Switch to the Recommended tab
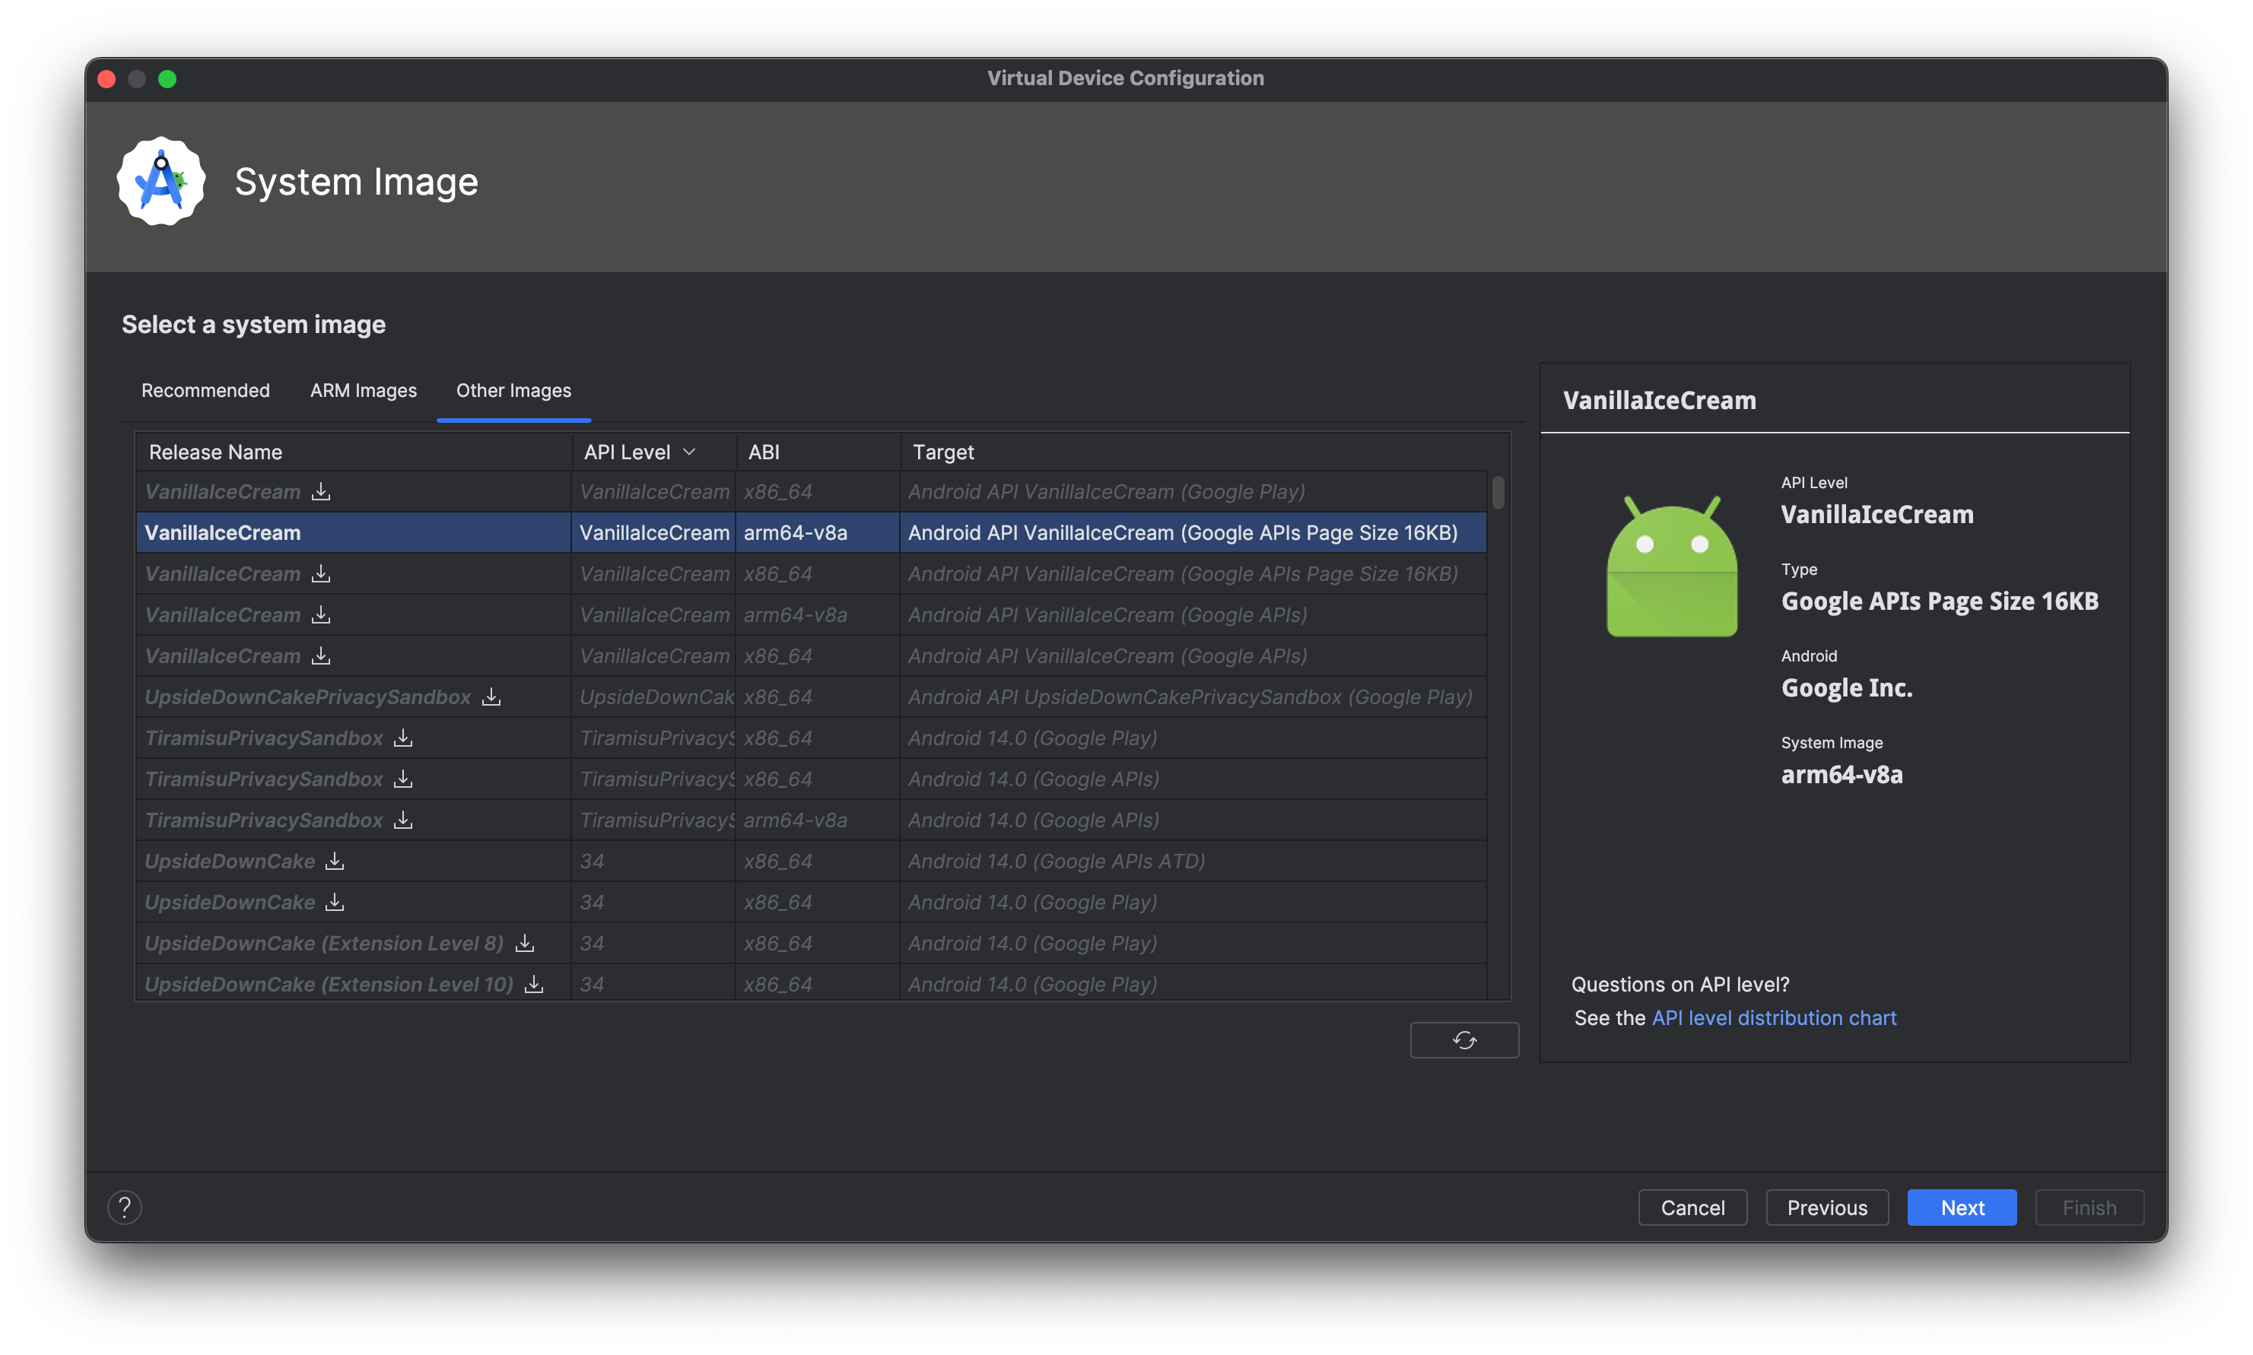The image size is (2253, 1355). [205, 389]
